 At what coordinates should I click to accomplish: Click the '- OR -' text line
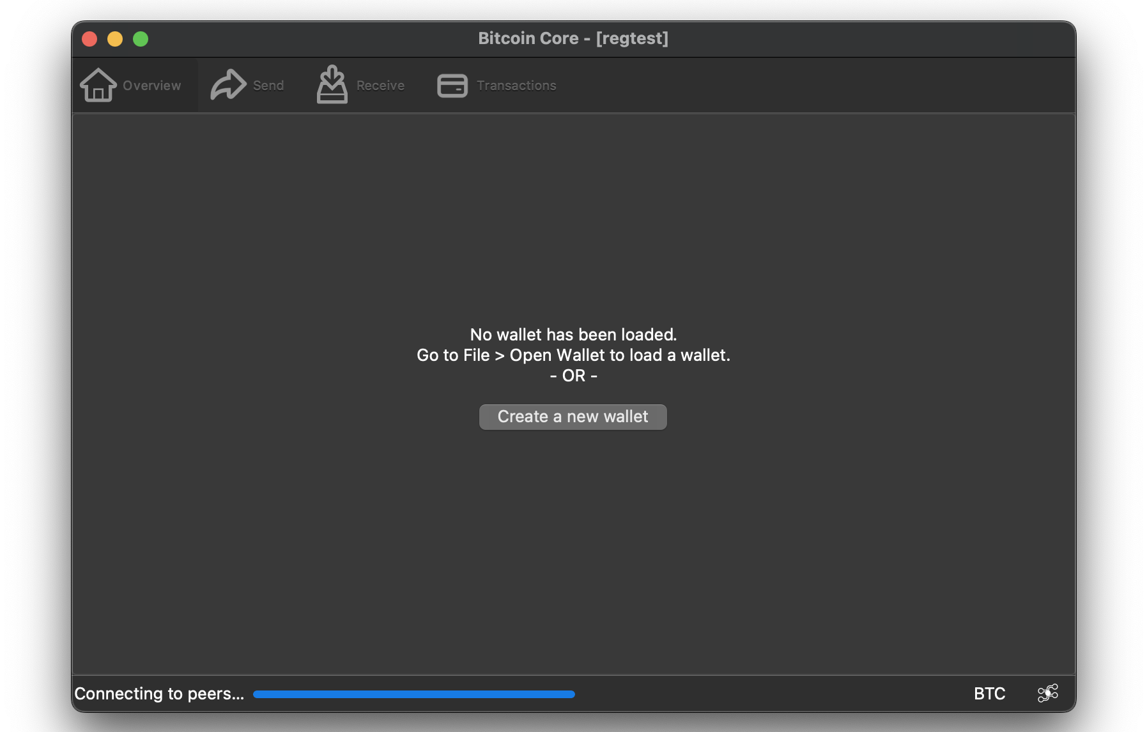tap(573, 376)
